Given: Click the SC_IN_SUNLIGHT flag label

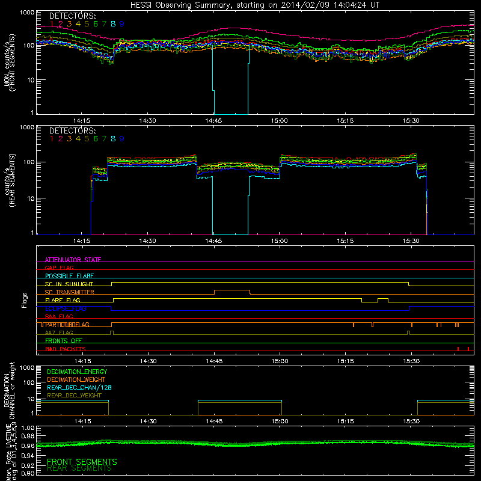Looking at the screenshot, I should (69, 284).
